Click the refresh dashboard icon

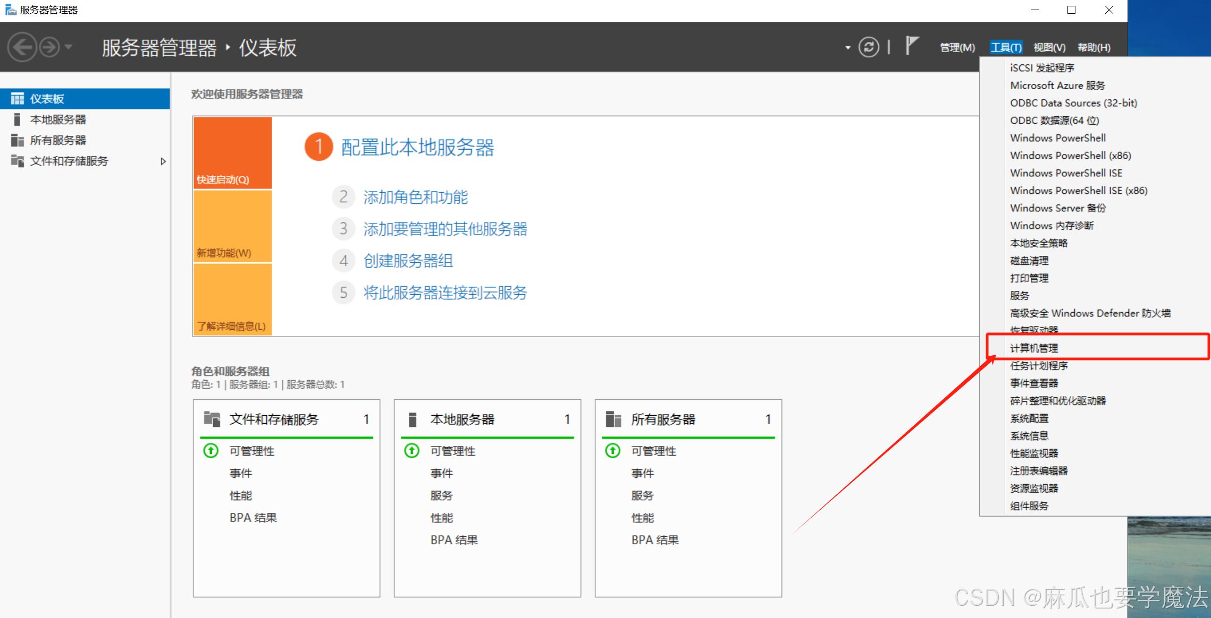pos(869,47)
